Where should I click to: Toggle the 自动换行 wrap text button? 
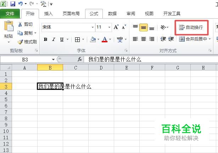[191, 27]
